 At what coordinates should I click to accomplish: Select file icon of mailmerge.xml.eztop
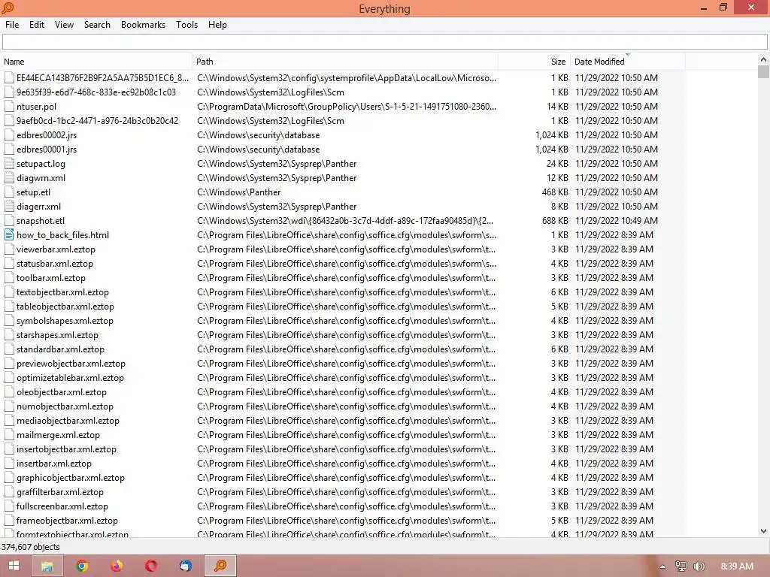(x=9, y=434)
